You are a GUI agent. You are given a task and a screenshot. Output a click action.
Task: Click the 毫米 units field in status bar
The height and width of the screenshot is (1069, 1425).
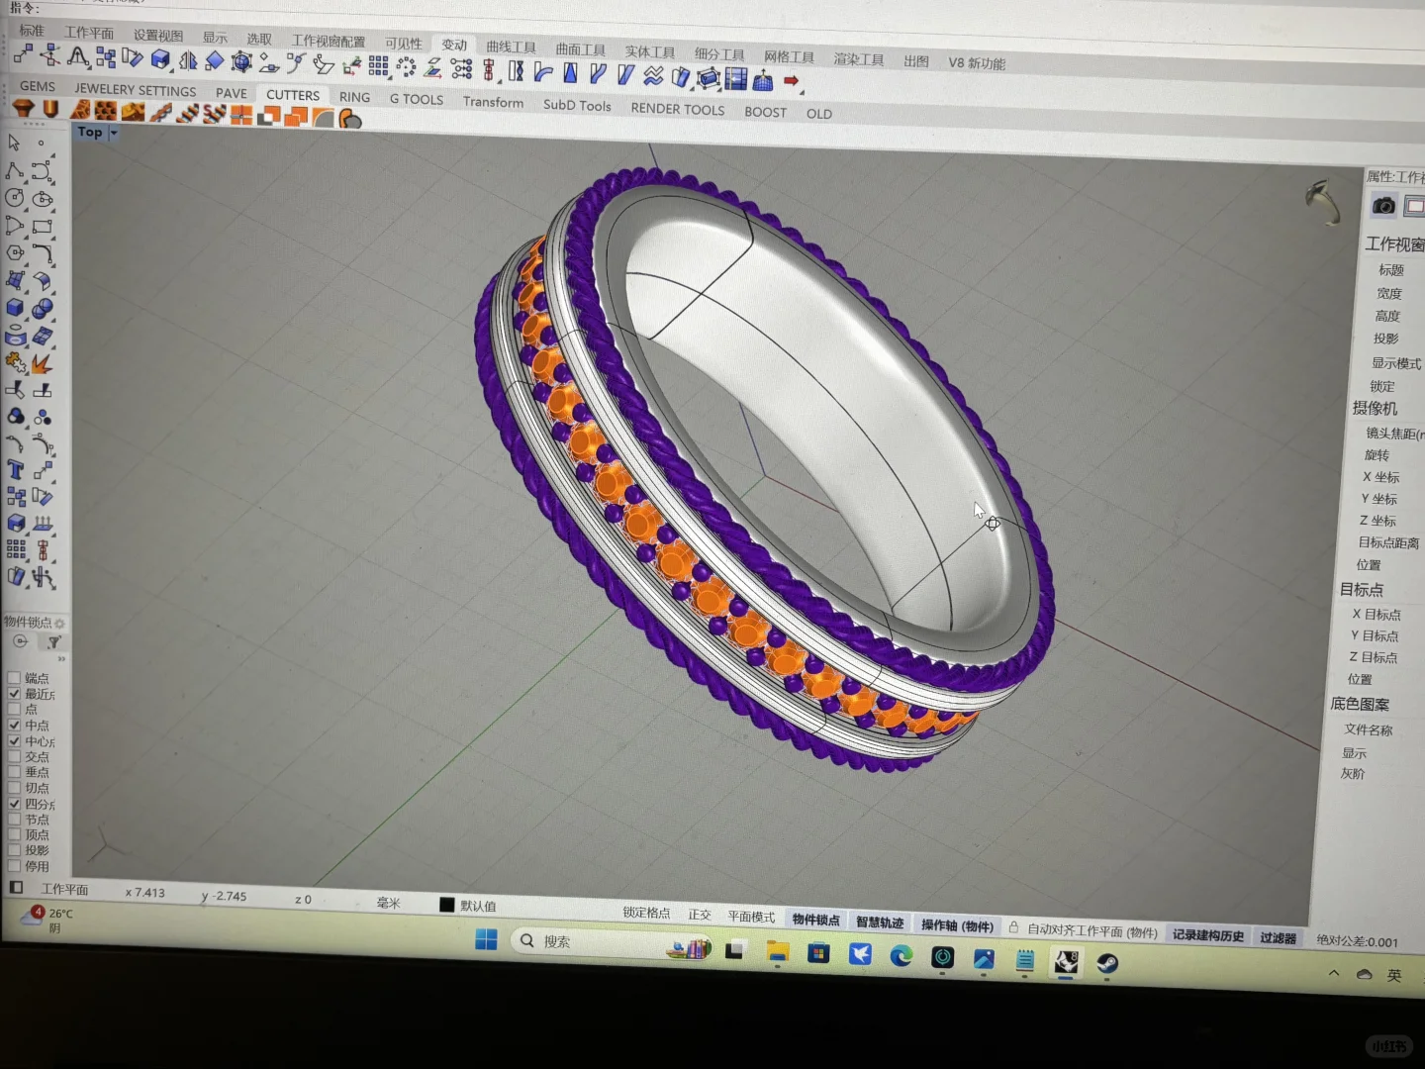(x=388, y=903)
